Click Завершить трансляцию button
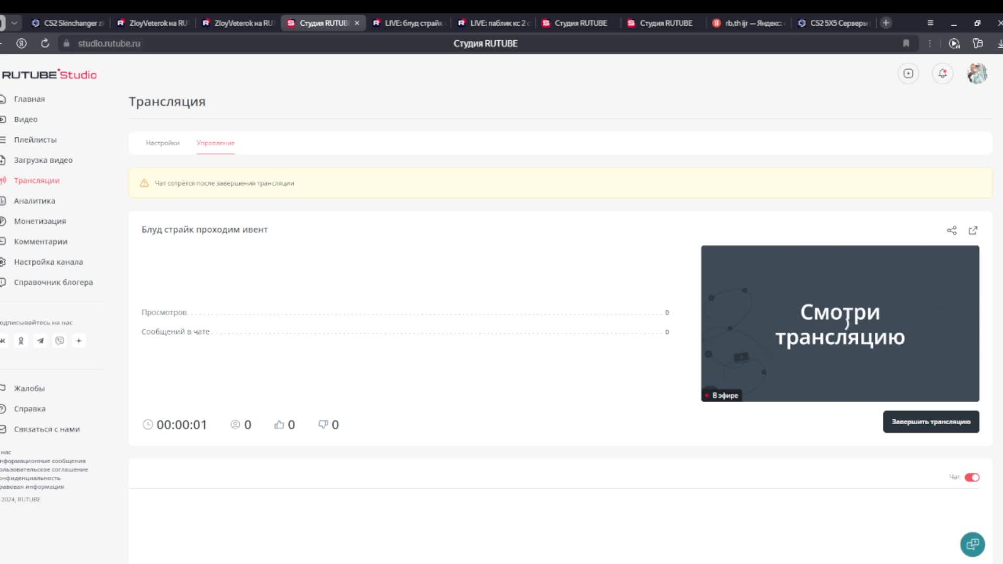This screenshot has width=1003, height=564. (x=931, y=422)
